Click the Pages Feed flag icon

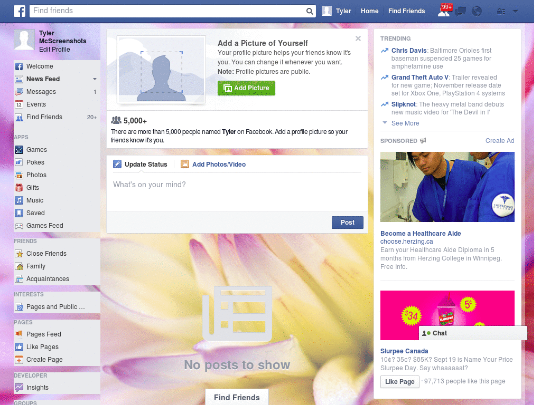click(19, 334)
